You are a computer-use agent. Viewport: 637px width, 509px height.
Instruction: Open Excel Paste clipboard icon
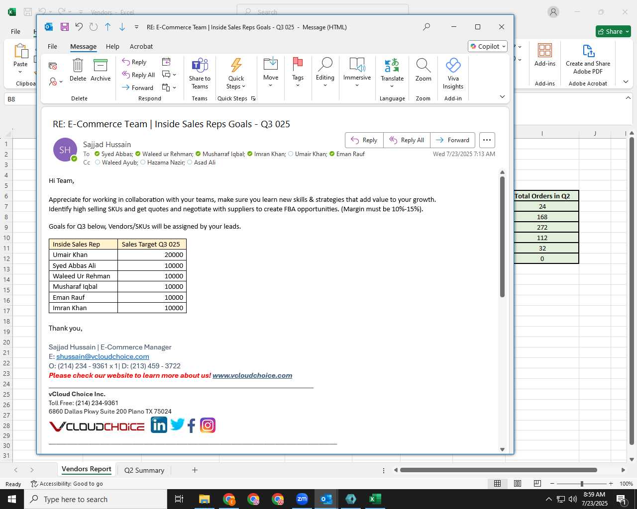[x=20, y=51]
